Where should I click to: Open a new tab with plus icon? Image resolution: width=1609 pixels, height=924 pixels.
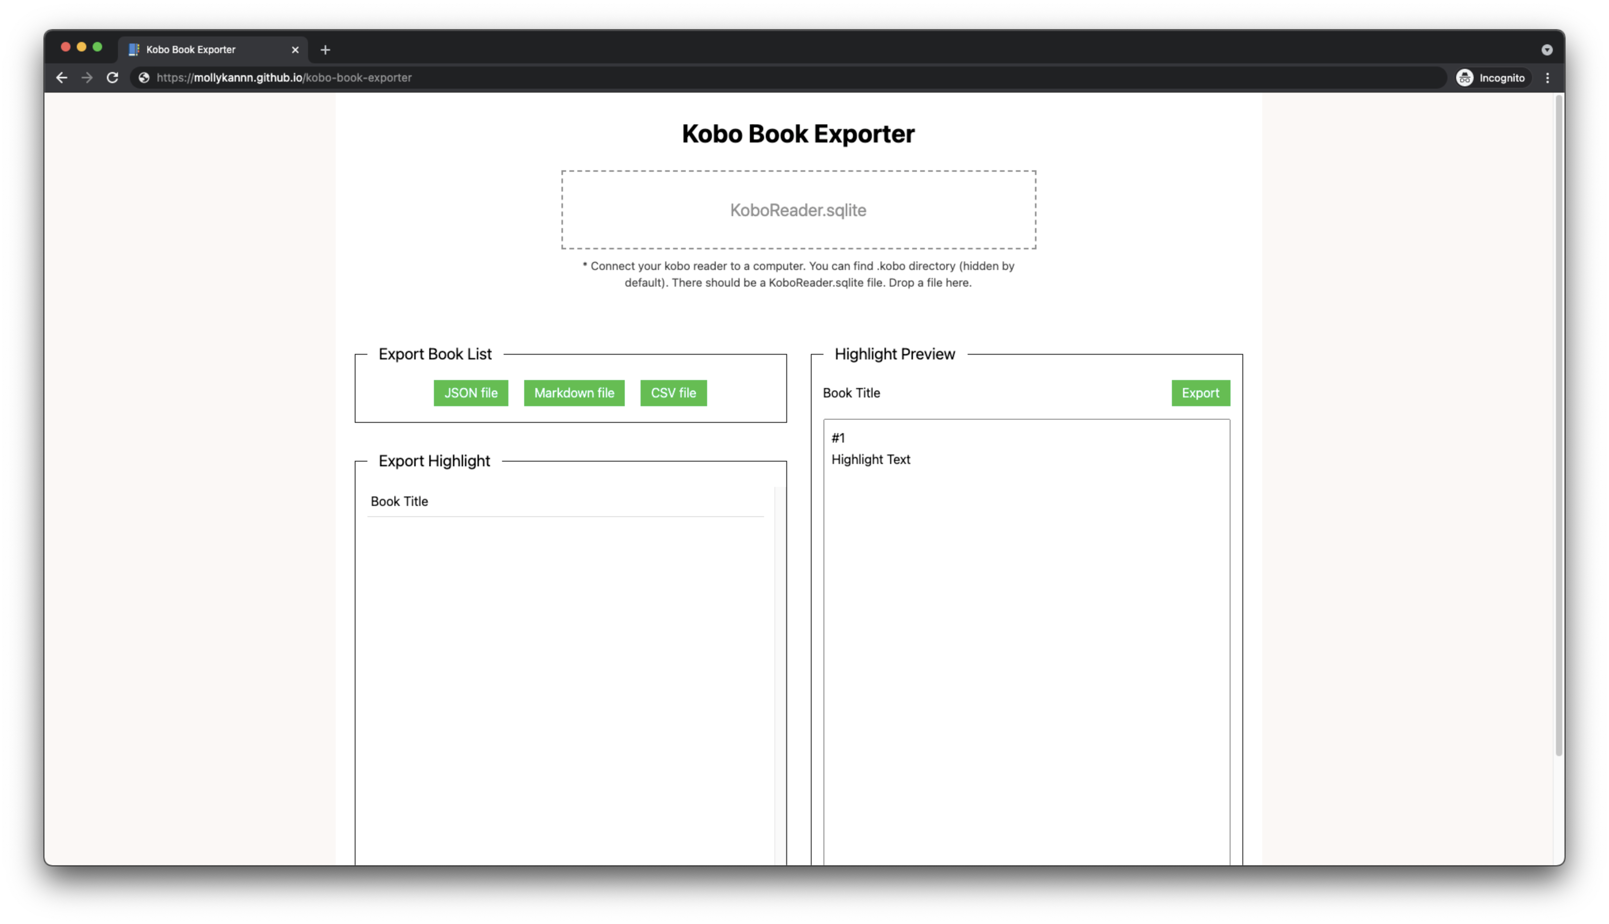click(325, 49)
